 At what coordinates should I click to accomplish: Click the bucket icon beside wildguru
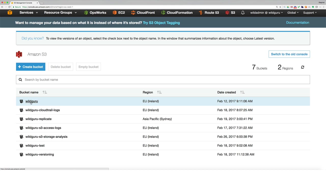(x=21, y=101)
